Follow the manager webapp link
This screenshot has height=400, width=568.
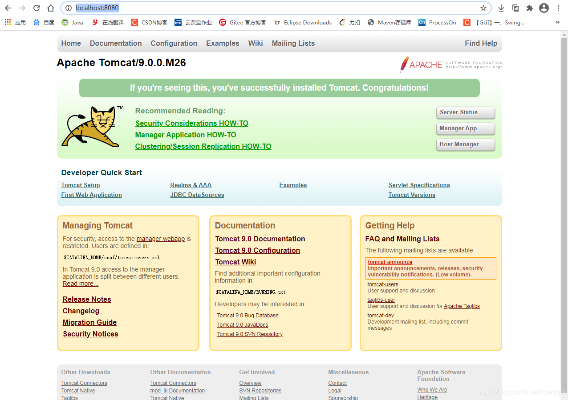click(161, 239)
